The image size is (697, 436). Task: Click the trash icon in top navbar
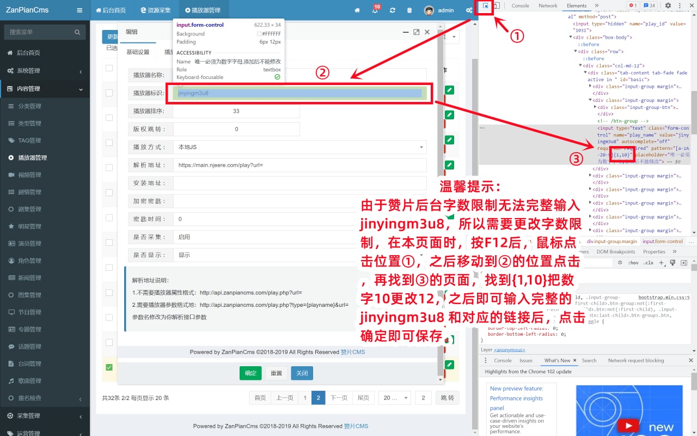coord(409,10)
